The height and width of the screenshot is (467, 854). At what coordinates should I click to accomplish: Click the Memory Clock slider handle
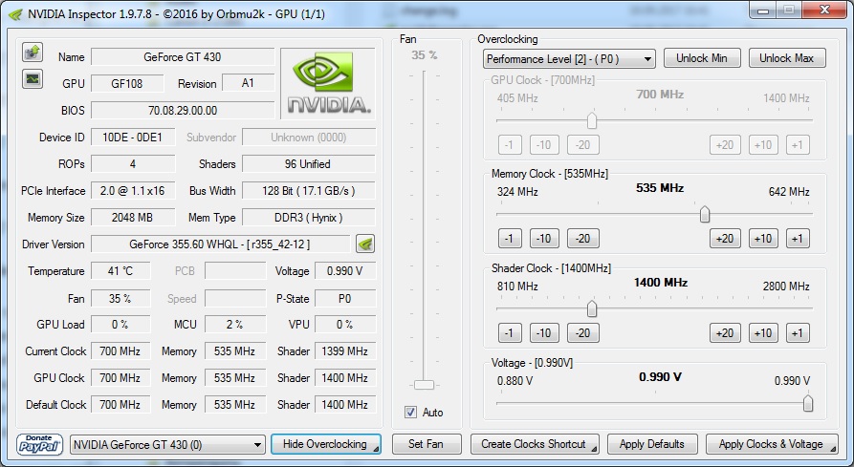pyautogui.click(x=704, y=215)
